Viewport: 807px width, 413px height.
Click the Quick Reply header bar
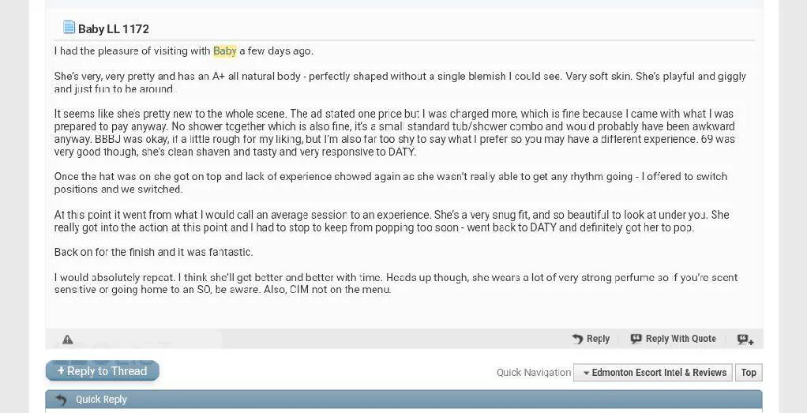(403, 400)
